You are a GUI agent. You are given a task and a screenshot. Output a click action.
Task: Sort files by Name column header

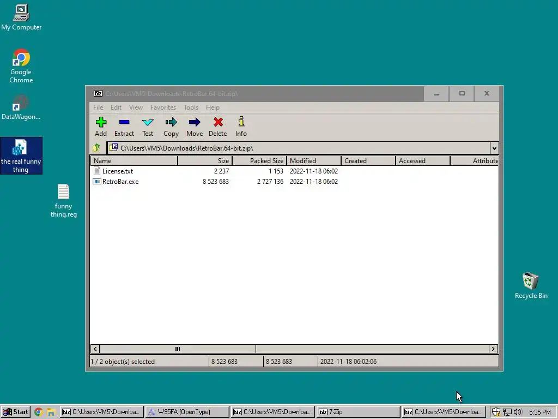[x=134, y=161]
